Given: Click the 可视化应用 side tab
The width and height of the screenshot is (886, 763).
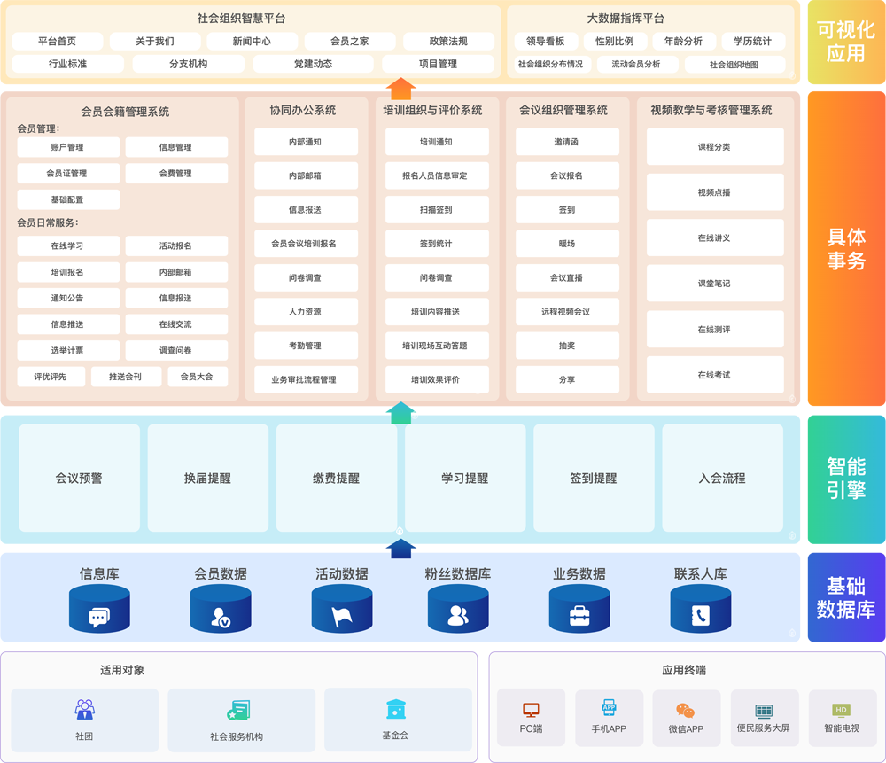Looking at the screenshot, I should pos(845,43).
